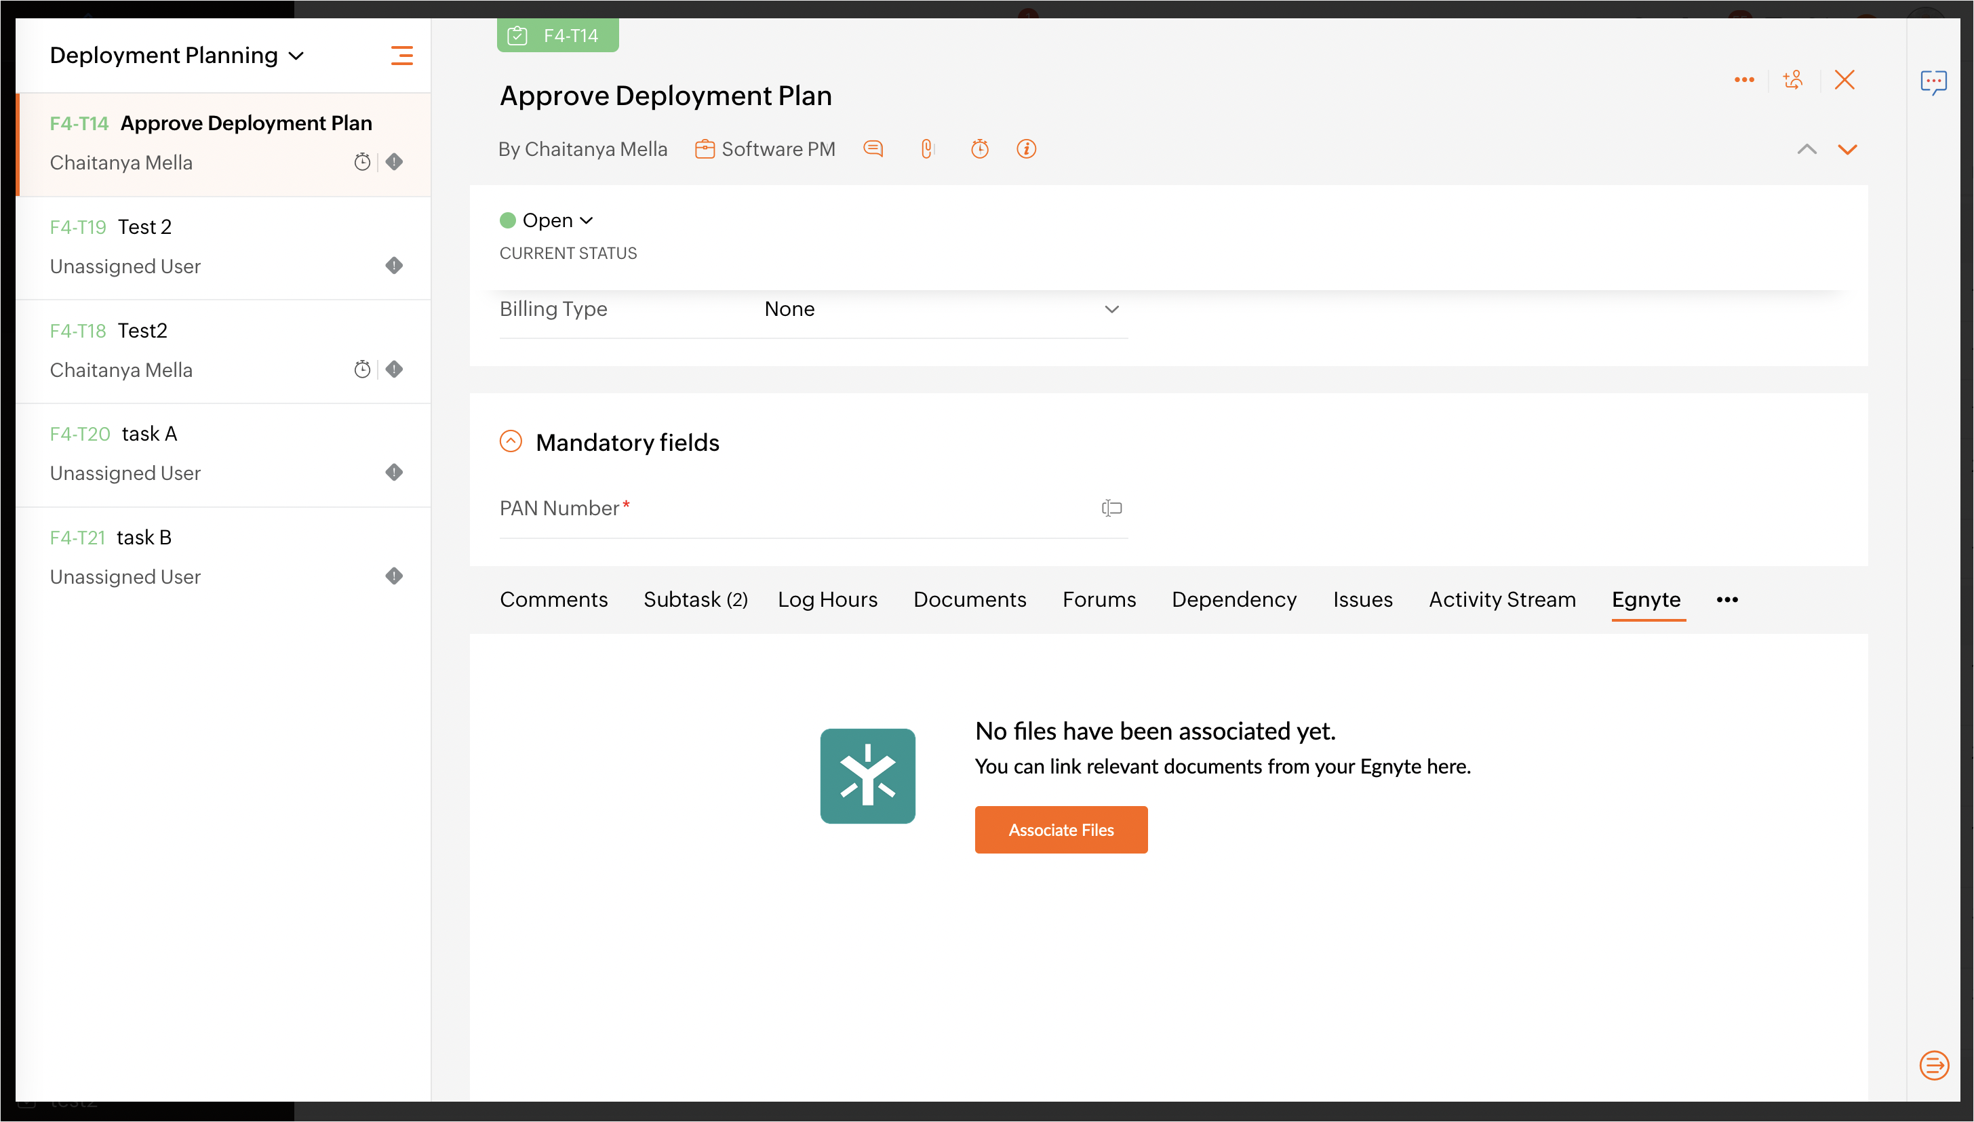Viewport: 1974px width, 1122px height.
Task: Open the chat icon on the right edge
Action: point(1933,81)
